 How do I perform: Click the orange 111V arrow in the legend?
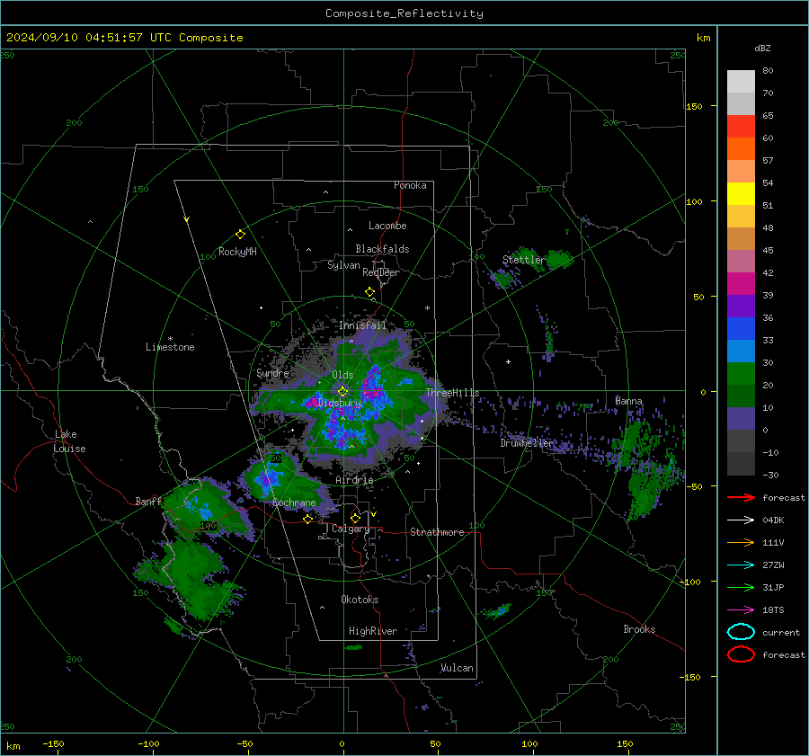click(741, 542)
